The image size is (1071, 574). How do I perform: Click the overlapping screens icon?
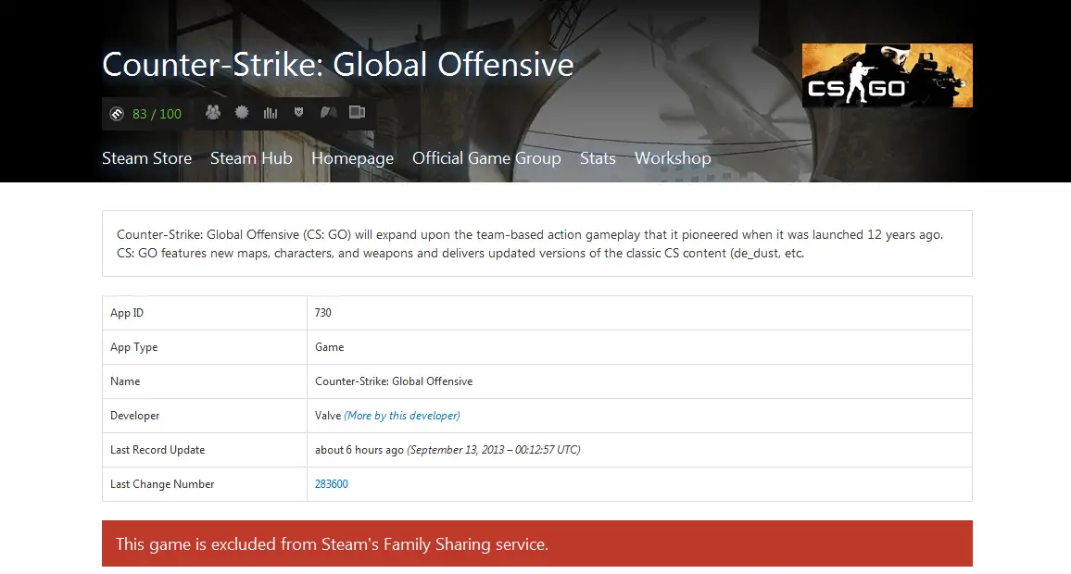(x=358, y=112)
